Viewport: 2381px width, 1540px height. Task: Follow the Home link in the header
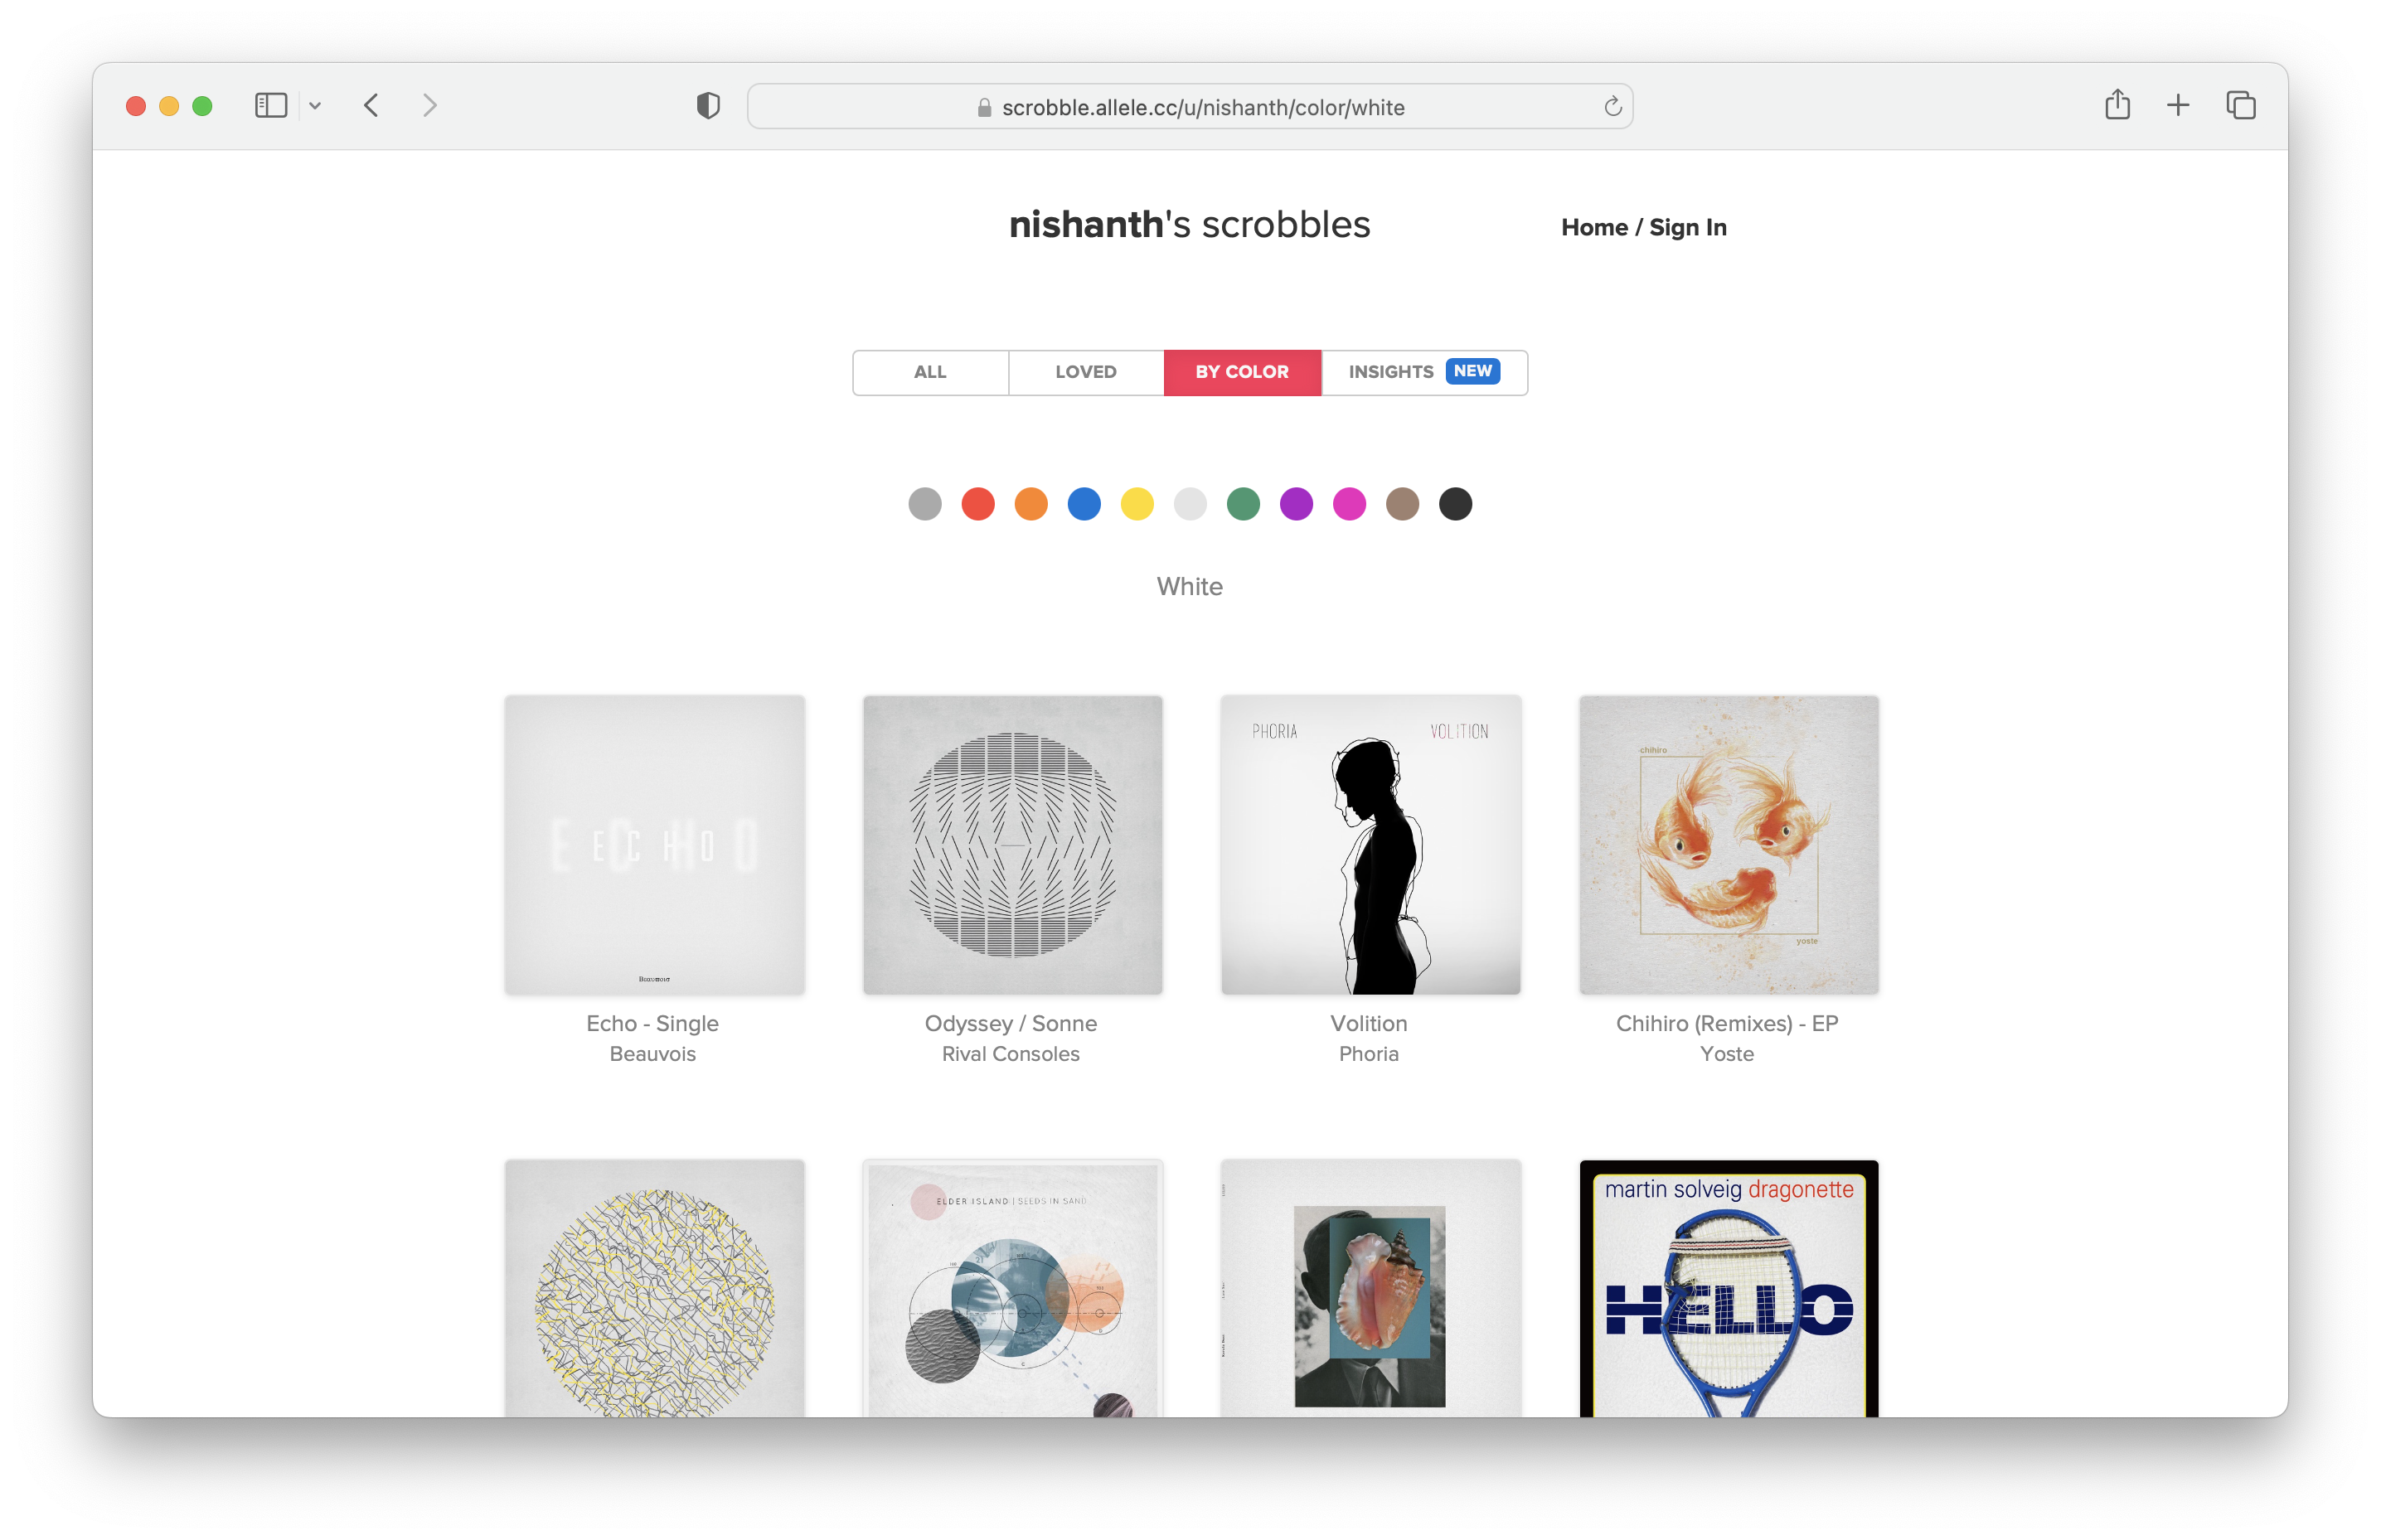pyautogui.click(x=1594, y=228)
